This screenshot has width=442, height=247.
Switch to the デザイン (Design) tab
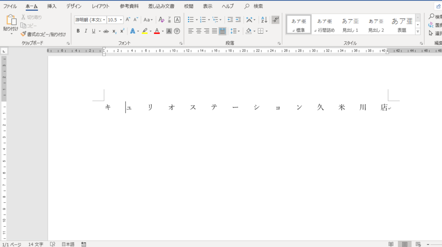pos(74,6)
